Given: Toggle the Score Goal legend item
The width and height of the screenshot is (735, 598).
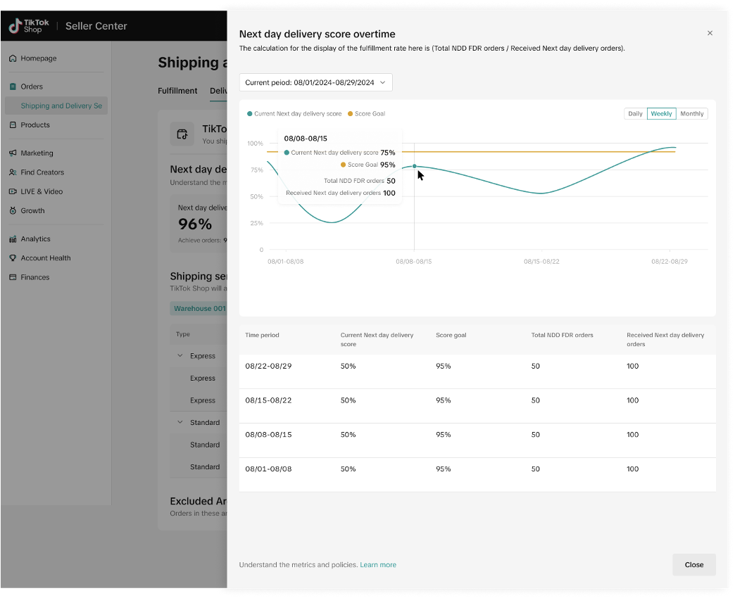Looking at the screenshot, I should tap(365, 114).
